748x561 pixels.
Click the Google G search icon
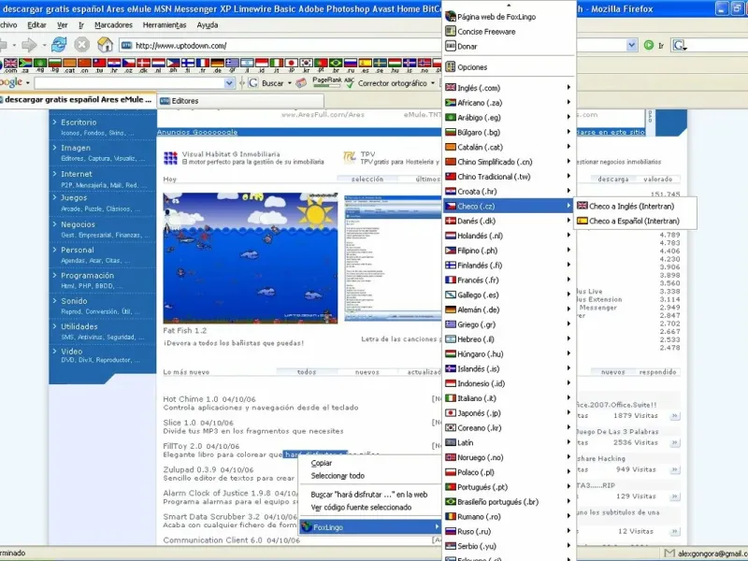point(252,83)
